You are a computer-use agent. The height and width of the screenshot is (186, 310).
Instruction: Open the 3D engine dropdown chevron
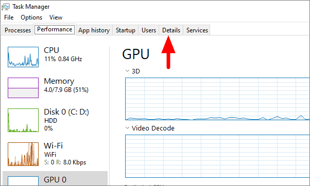pyautogui.click(x=127, y=71)
